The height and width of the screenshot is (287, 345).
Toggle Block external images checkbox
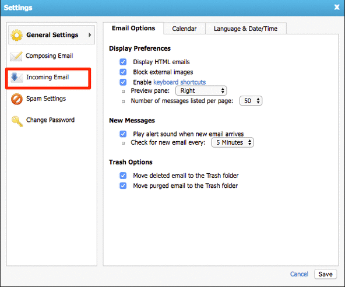coord(123,72)
